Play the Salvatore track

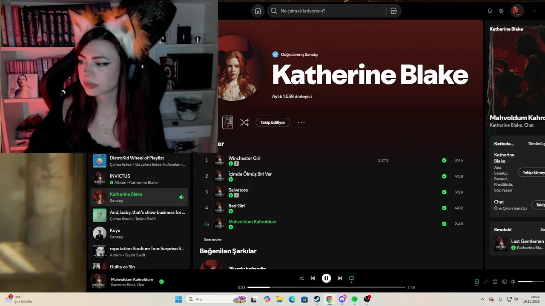(x=207, y=192)
